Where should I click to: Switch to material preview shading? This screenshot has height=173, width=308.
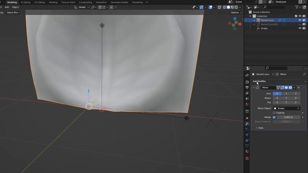click(x=232, y=7)
